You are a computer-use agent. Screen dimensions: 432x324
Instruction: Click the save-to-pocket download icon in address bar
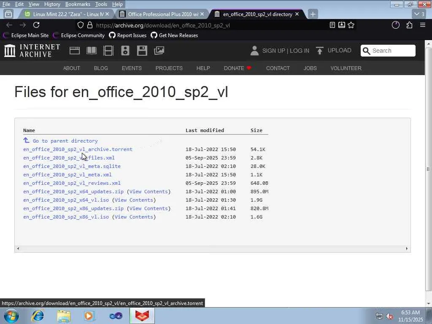click(342, 25)
